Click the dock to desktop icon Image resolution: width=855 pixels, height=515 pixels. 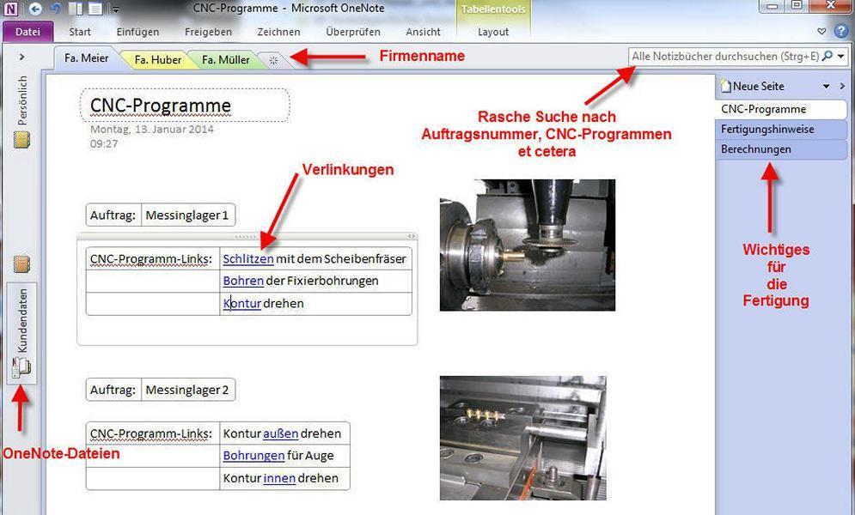coord(76,9)
